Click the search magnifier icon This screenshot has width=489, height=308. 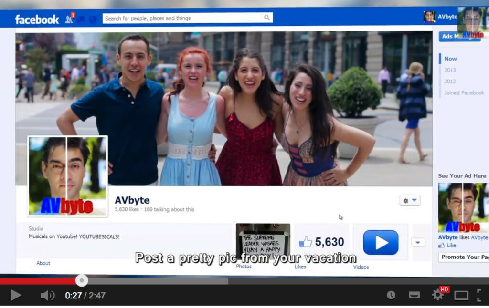[x=266, y=18]
